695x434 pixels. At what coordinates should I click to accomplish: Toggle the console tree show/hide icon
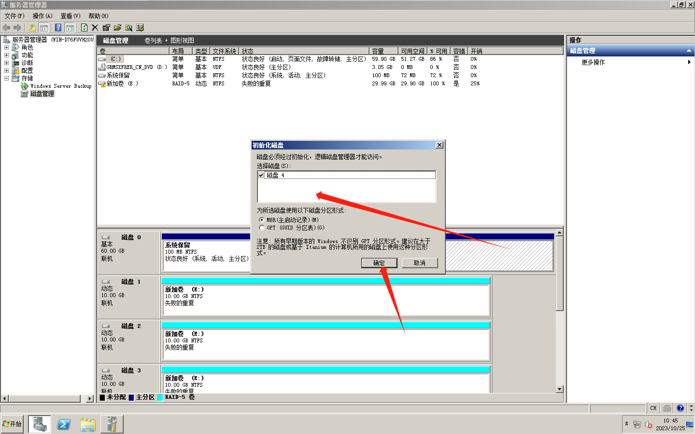tap(43, 27)
